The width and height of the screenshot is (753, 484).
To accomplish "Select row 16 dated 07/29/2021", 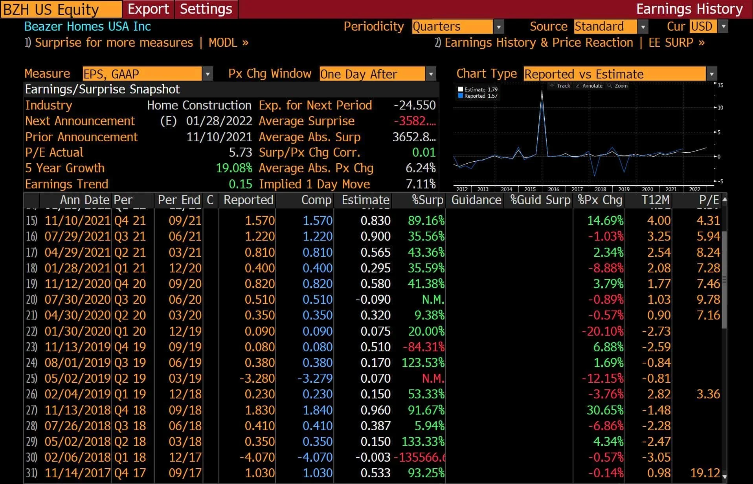I will pos(373,236).
